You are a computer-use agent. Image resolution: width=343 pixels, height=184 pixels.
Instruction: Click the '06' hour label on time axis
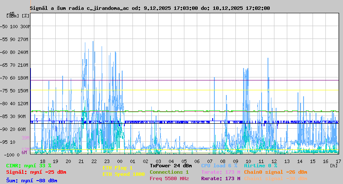(197, 161)
